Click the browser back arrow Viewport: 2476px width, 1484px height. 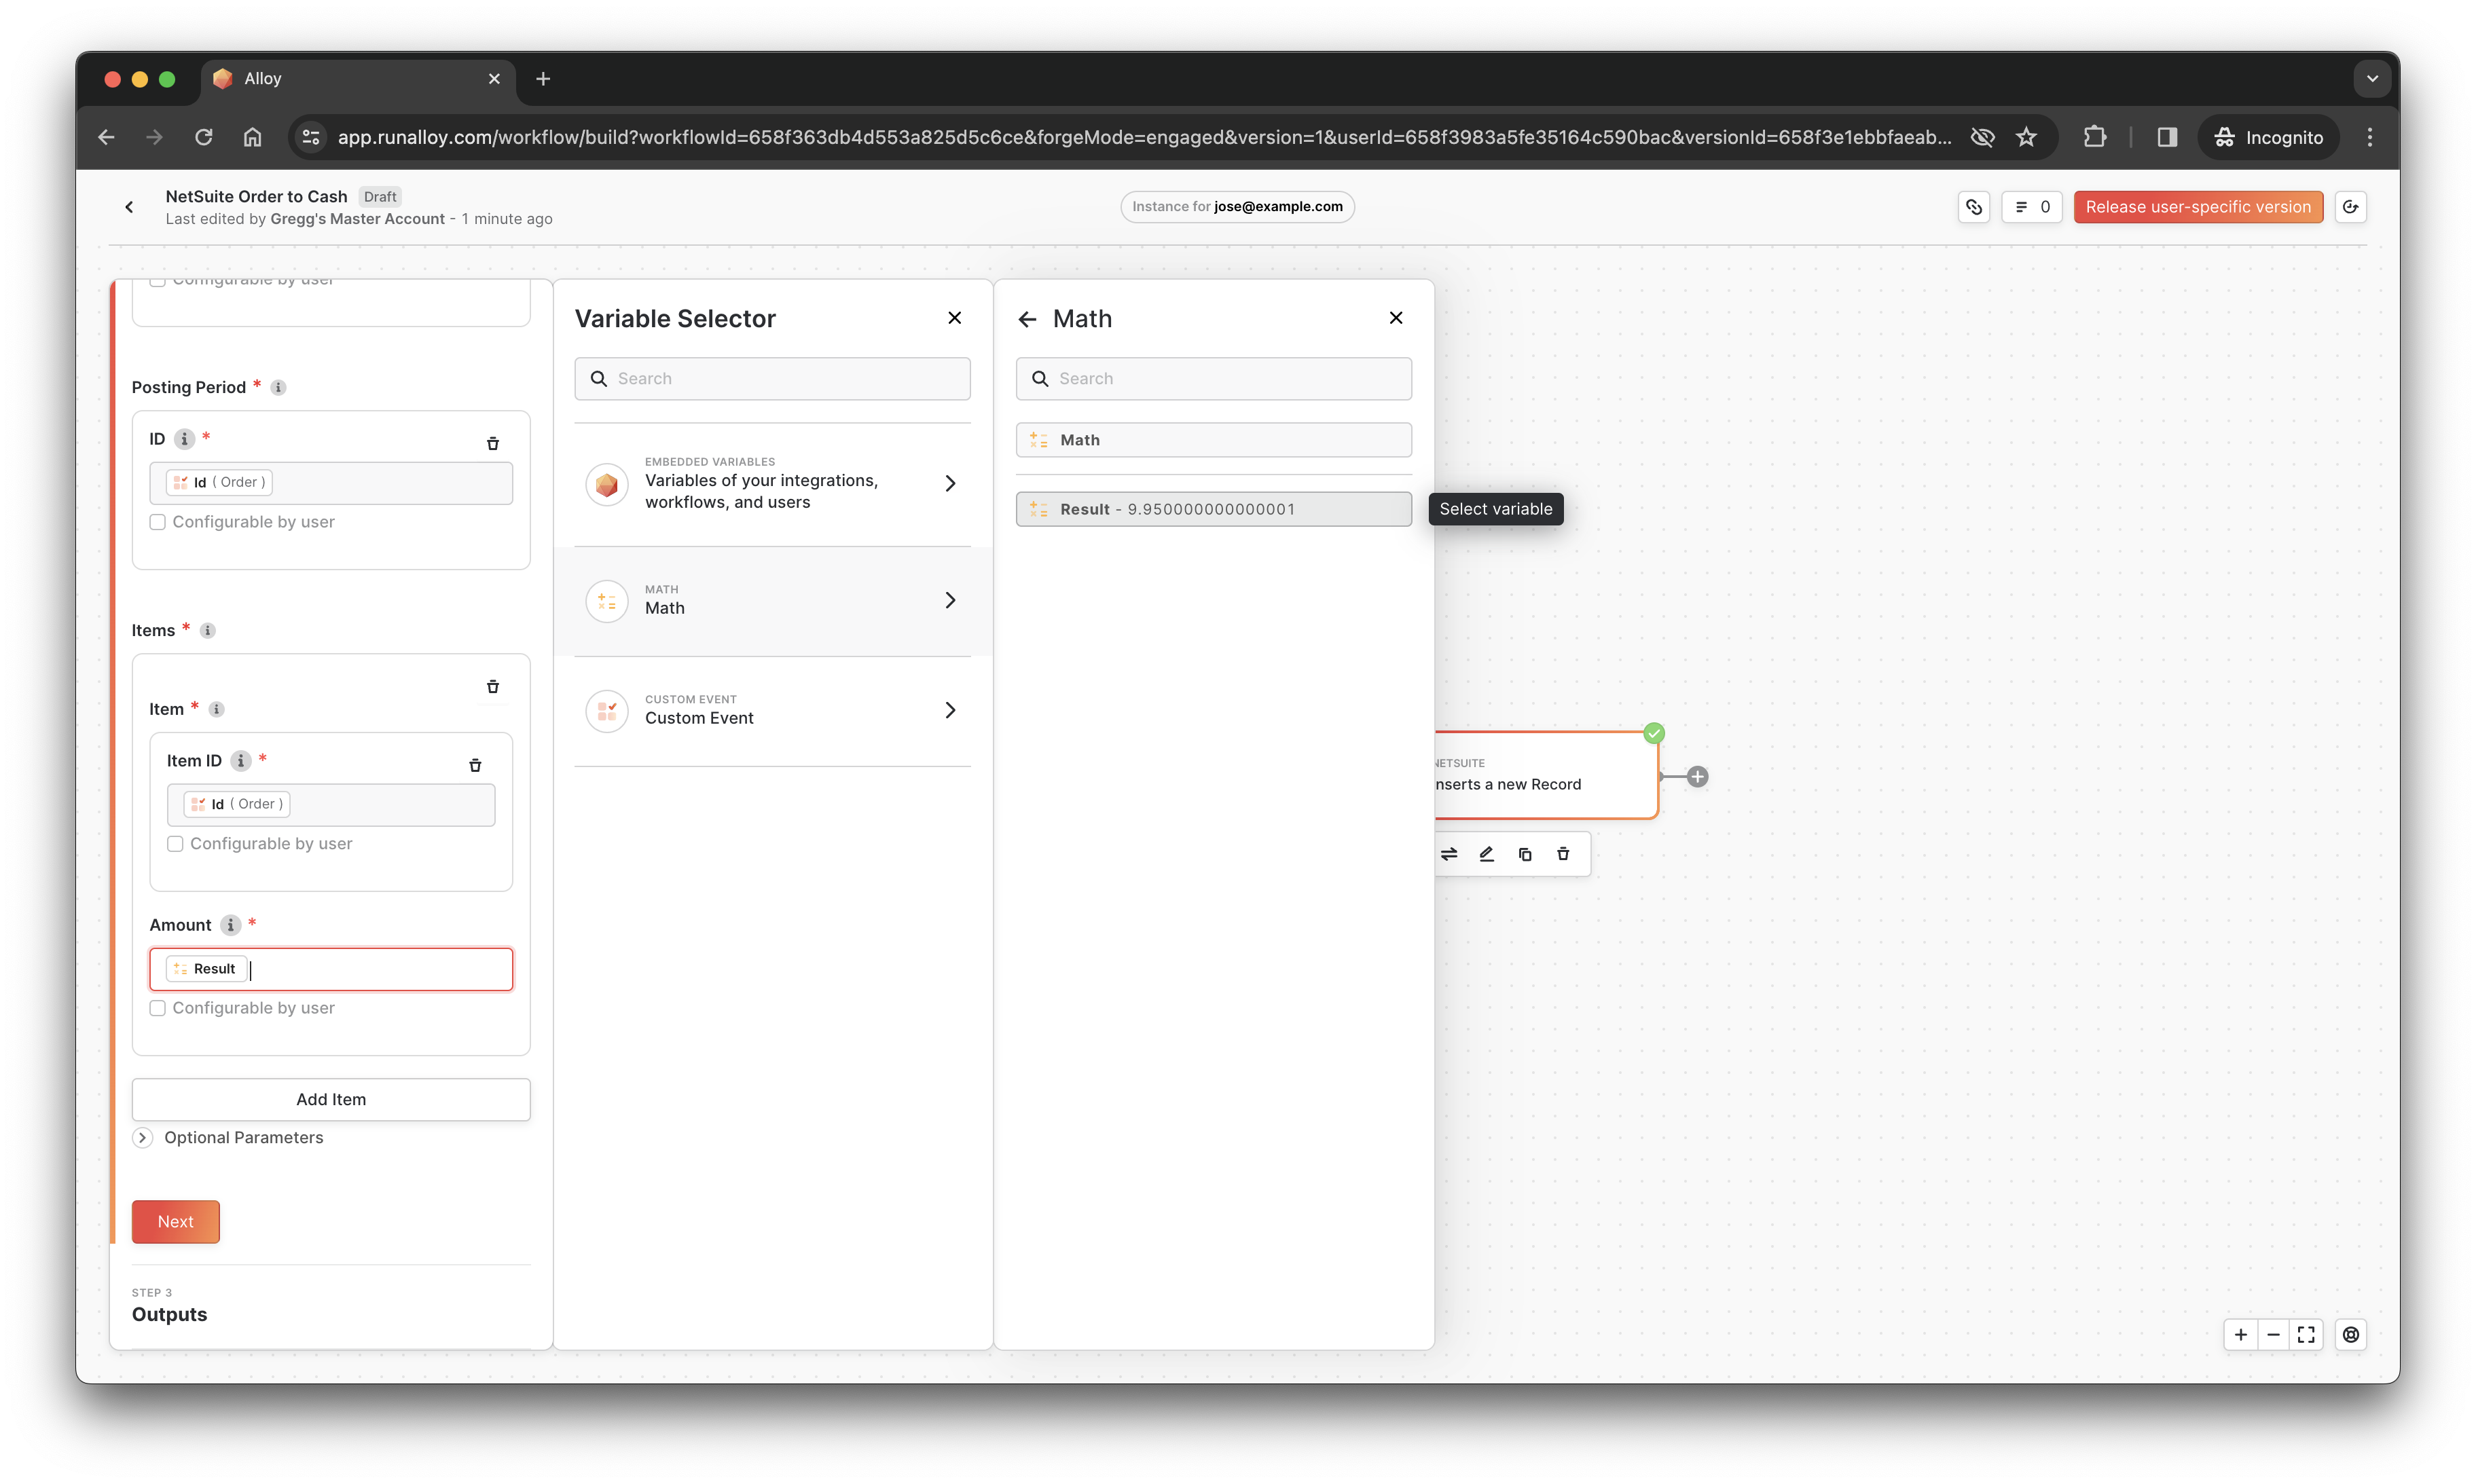(106, 137)
